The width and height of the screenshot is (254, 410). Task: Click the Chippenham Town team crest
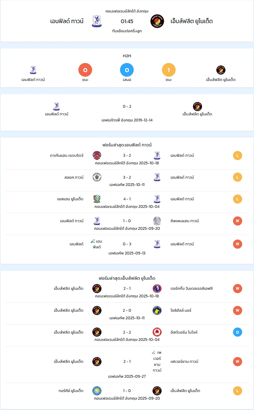157,221
